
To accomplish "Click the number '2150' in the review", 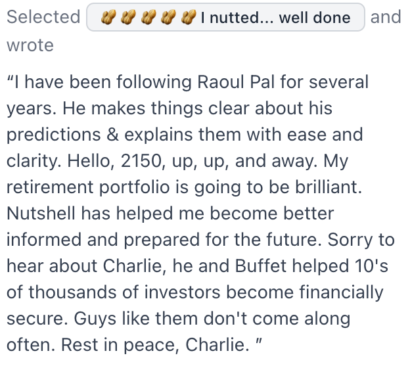I will (143, 160).
